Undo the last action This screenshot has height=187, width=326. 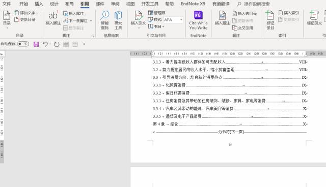click(45, 44)
